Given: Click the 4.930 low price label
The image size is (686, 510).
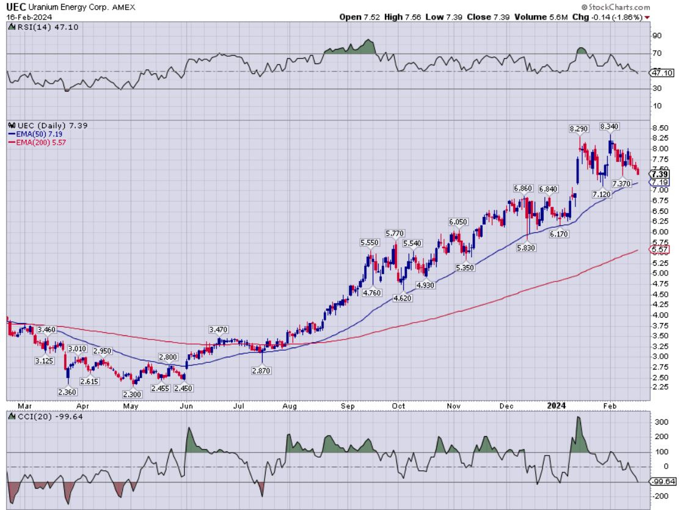Looking at the screenshot, I should 425,285.
